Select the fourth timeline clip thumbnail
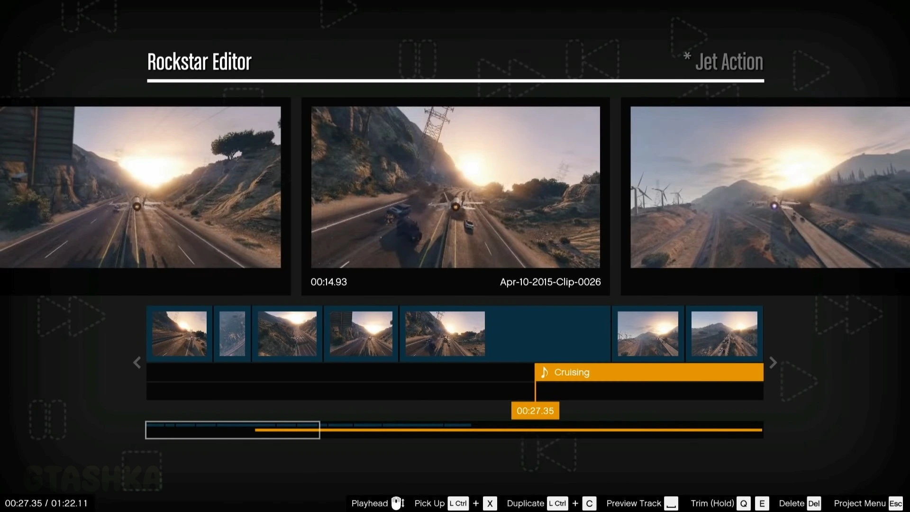 [361, 334]
